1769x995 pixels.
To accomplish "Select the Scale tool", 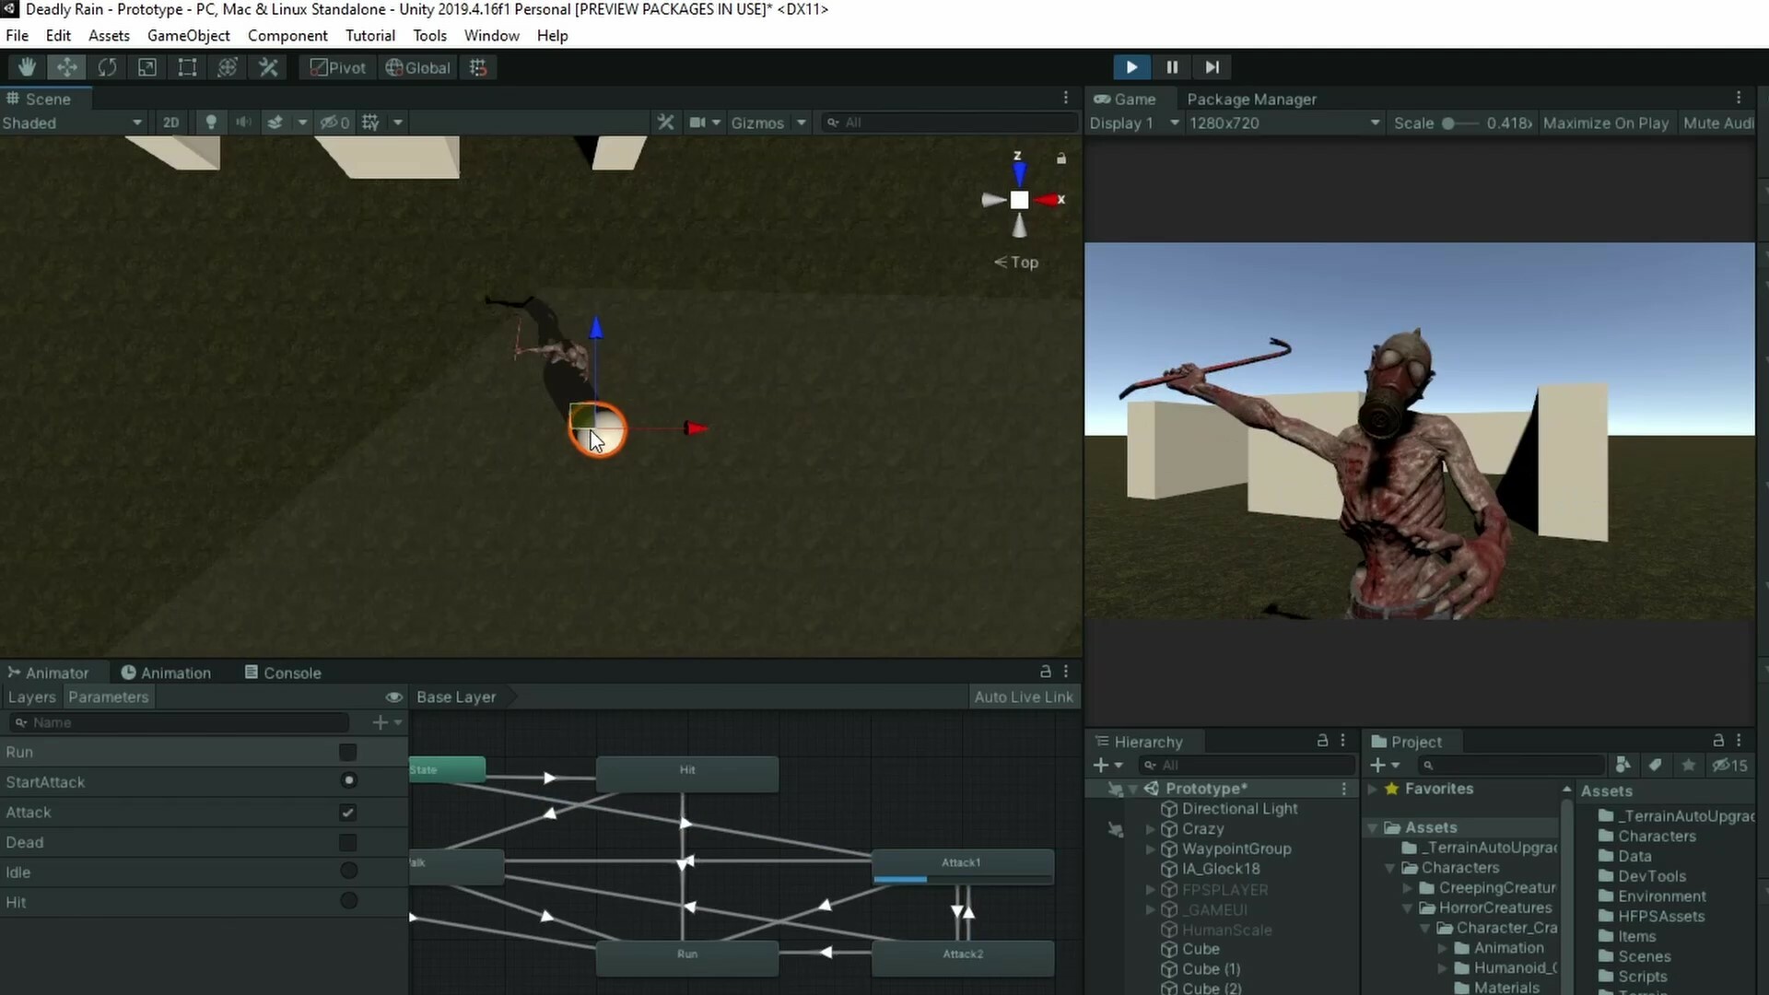I will (147, 67).
